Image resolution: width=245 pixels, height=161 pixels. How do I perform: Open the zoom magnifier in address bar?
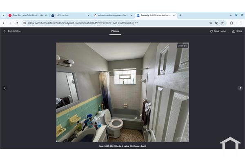[x=211, y=23]
